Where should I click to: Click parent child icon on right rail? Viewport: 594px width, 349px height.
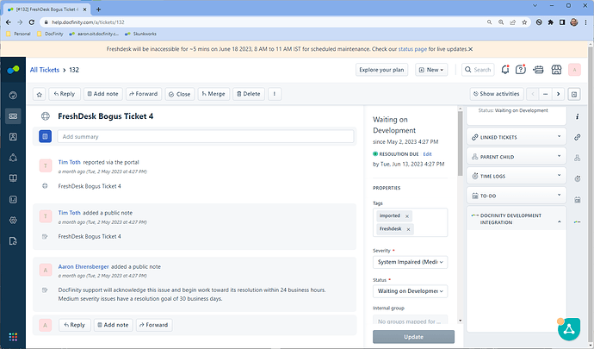click(578, 158)
